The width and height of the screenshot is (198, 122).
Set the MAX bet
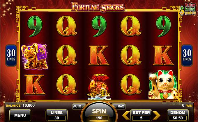(120, 106)
